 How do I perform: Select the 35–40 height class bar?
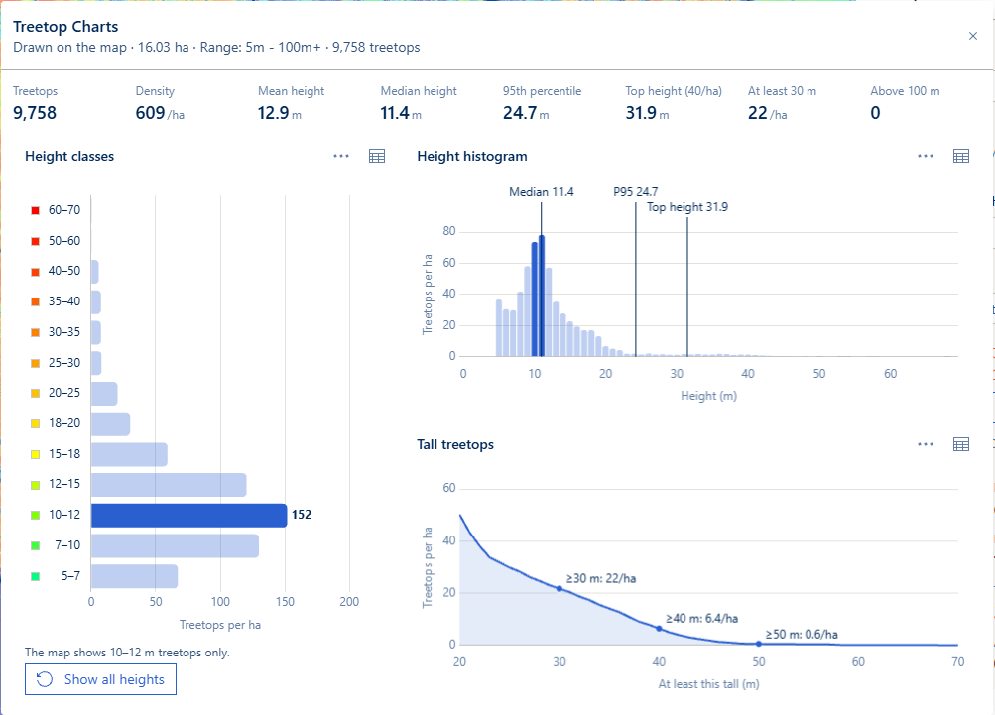96,302
